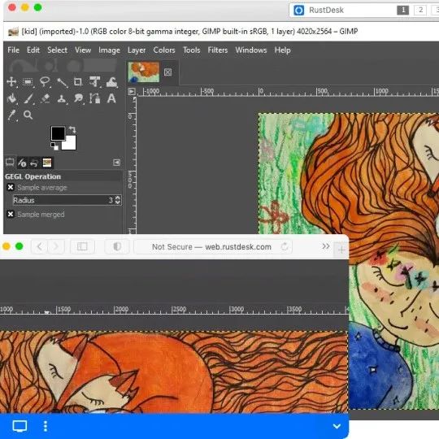Screen dimensions: 439x439
Task: Toggle the Sample merged checkbox
Action: click(11, 214)
